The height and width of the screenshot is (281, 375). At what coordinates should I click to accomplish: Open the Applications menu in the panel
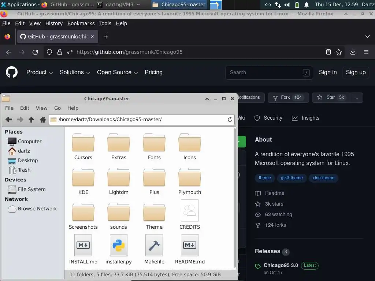19,4
